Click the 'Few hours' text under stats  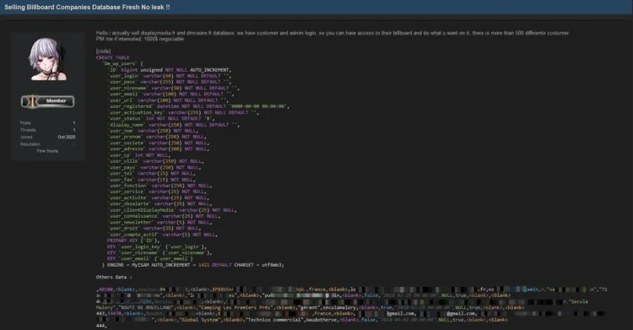47,151
